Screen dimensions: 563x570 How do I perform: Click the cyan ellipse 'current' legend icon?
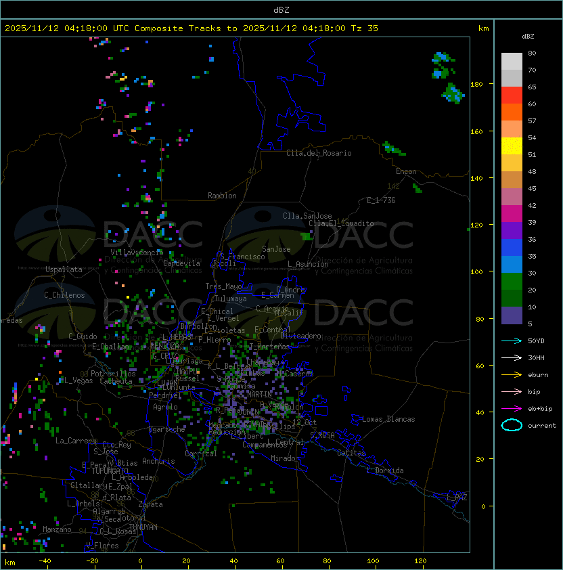tap(512, 425)
